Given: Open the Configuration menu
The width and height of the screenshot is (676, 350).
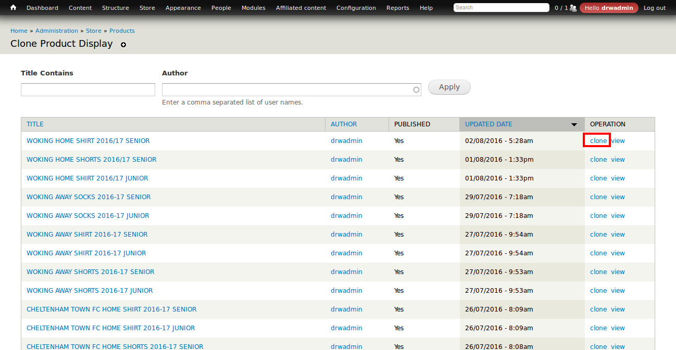Looking at the screenshot, I should pyautogui.click(x=356, y=7).
